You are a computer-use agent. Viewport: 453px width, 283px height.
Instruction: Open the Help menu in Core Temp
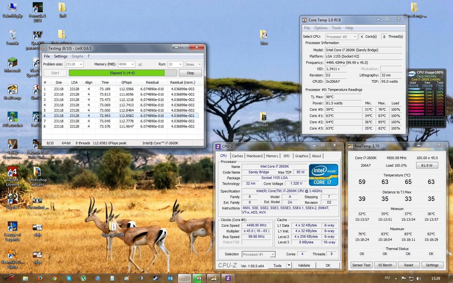(349, 28)
